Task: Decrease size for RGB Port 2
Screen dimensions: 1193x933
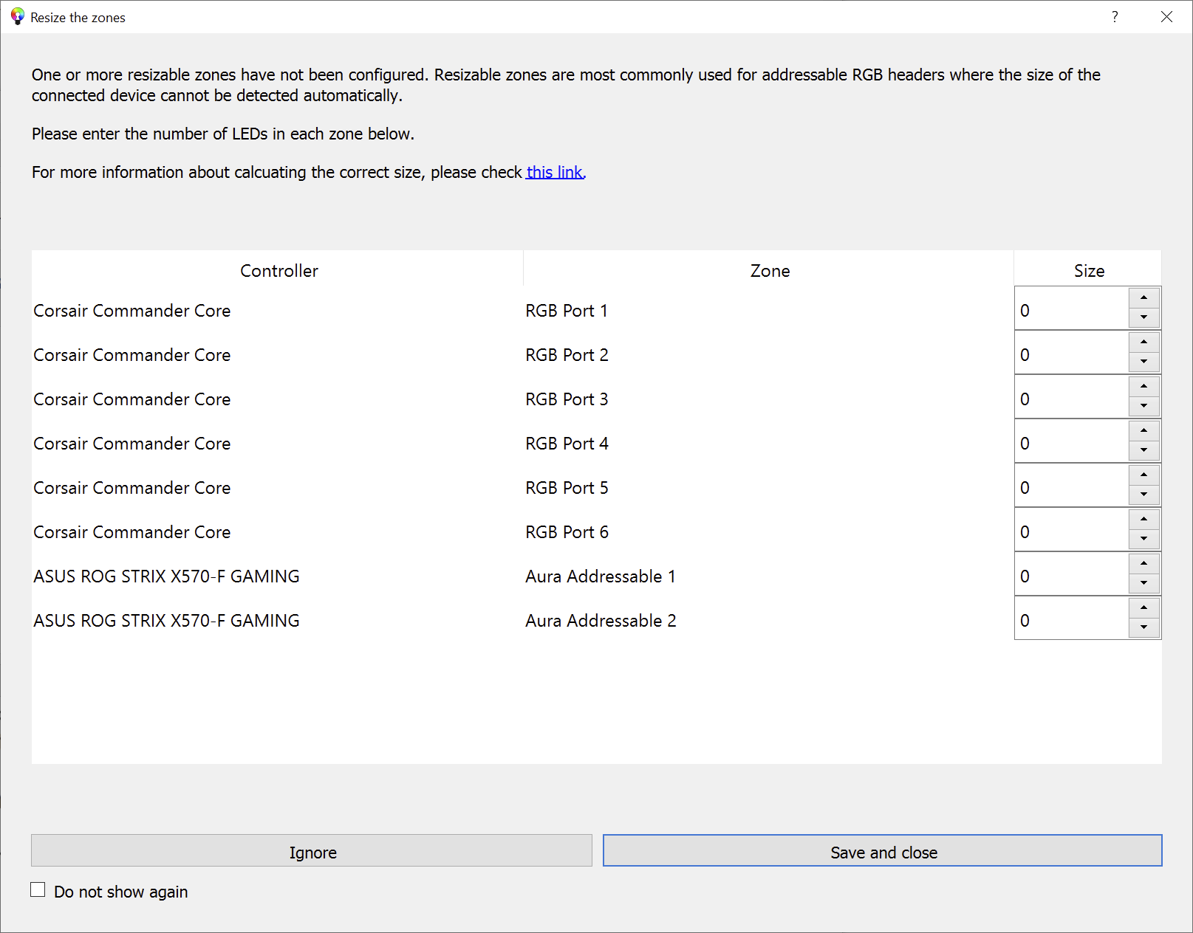Action: (x=1144, y=362)
